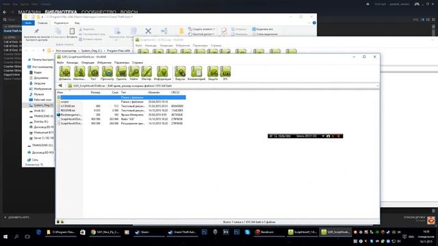Open Explorer help question mark icon
This screenshot has width=438, height=246.
pyautogui.click(x=314, y=23)
